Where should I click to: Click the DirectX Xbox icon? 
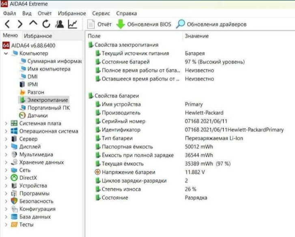14,178
